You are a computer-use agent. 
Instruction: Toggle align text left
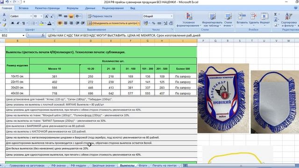click(x=60, y=23)
